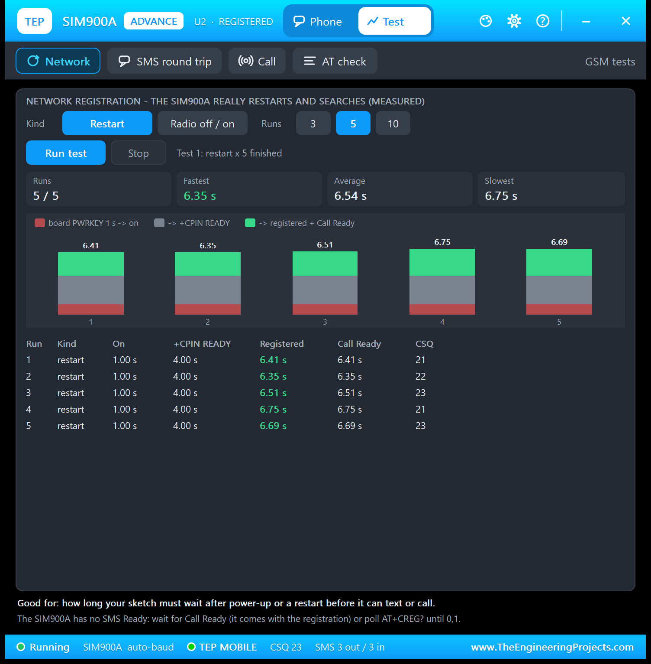Select the Radio off / on kind
Image resolution: width=651 pixels, height=664 pixels.
pos(203,123)
